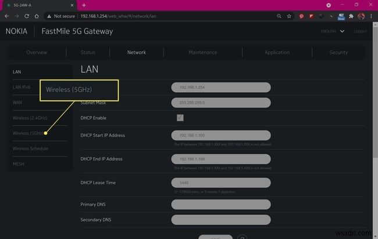
Task: Open the Maintenance tab
Action: 203,52
